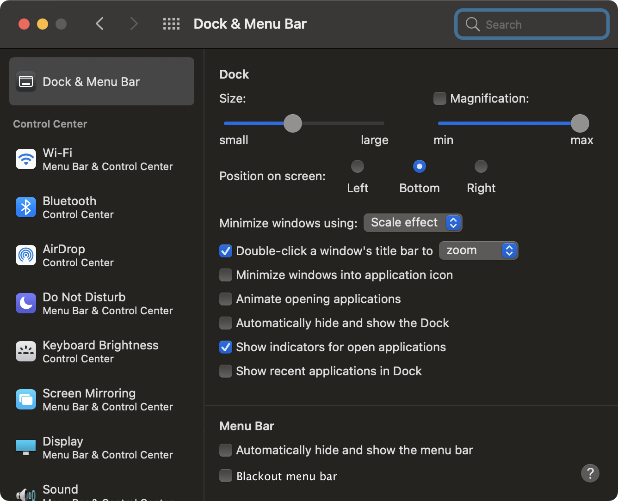Open the Scale effect dropdown
The height and width of the screenshot is (501, 618).
point(413,223)
